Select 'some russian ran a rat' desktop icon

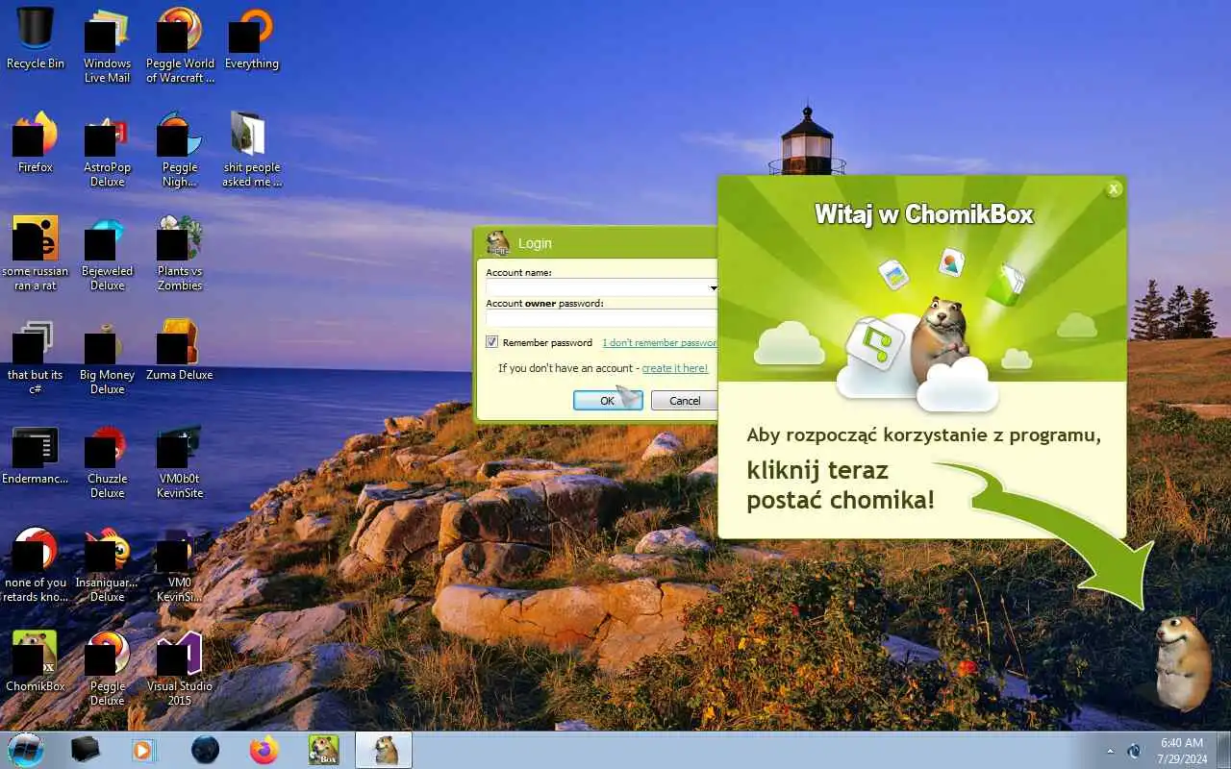[36, 252]
